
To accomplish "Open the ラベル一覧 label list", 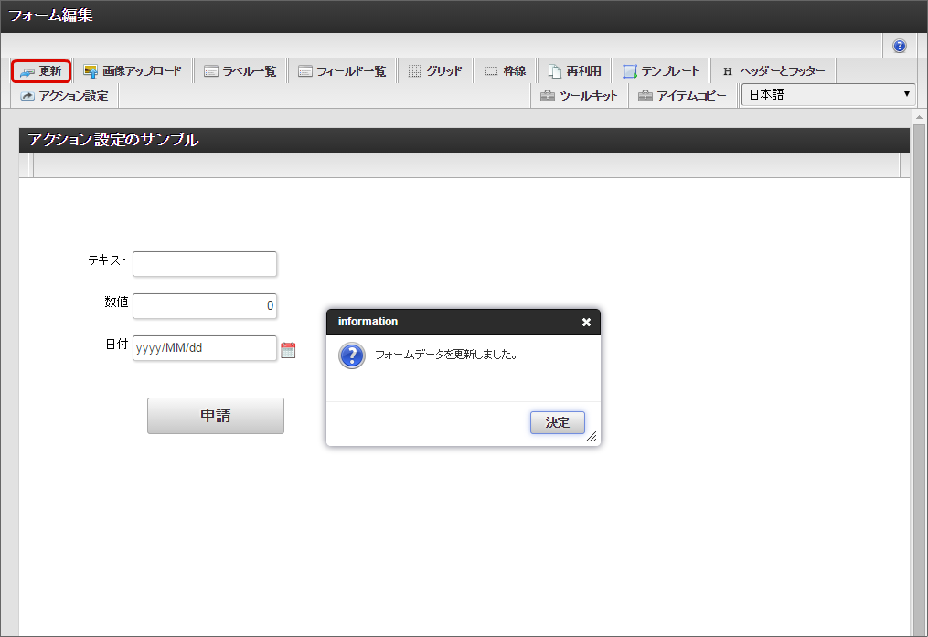I will click(240, 71).
